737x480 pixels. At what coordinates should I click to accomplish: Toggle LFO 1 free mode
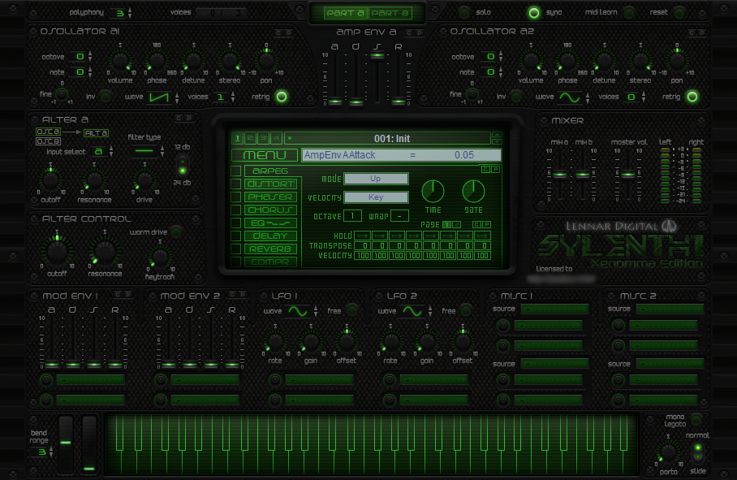tap(351, 310)
